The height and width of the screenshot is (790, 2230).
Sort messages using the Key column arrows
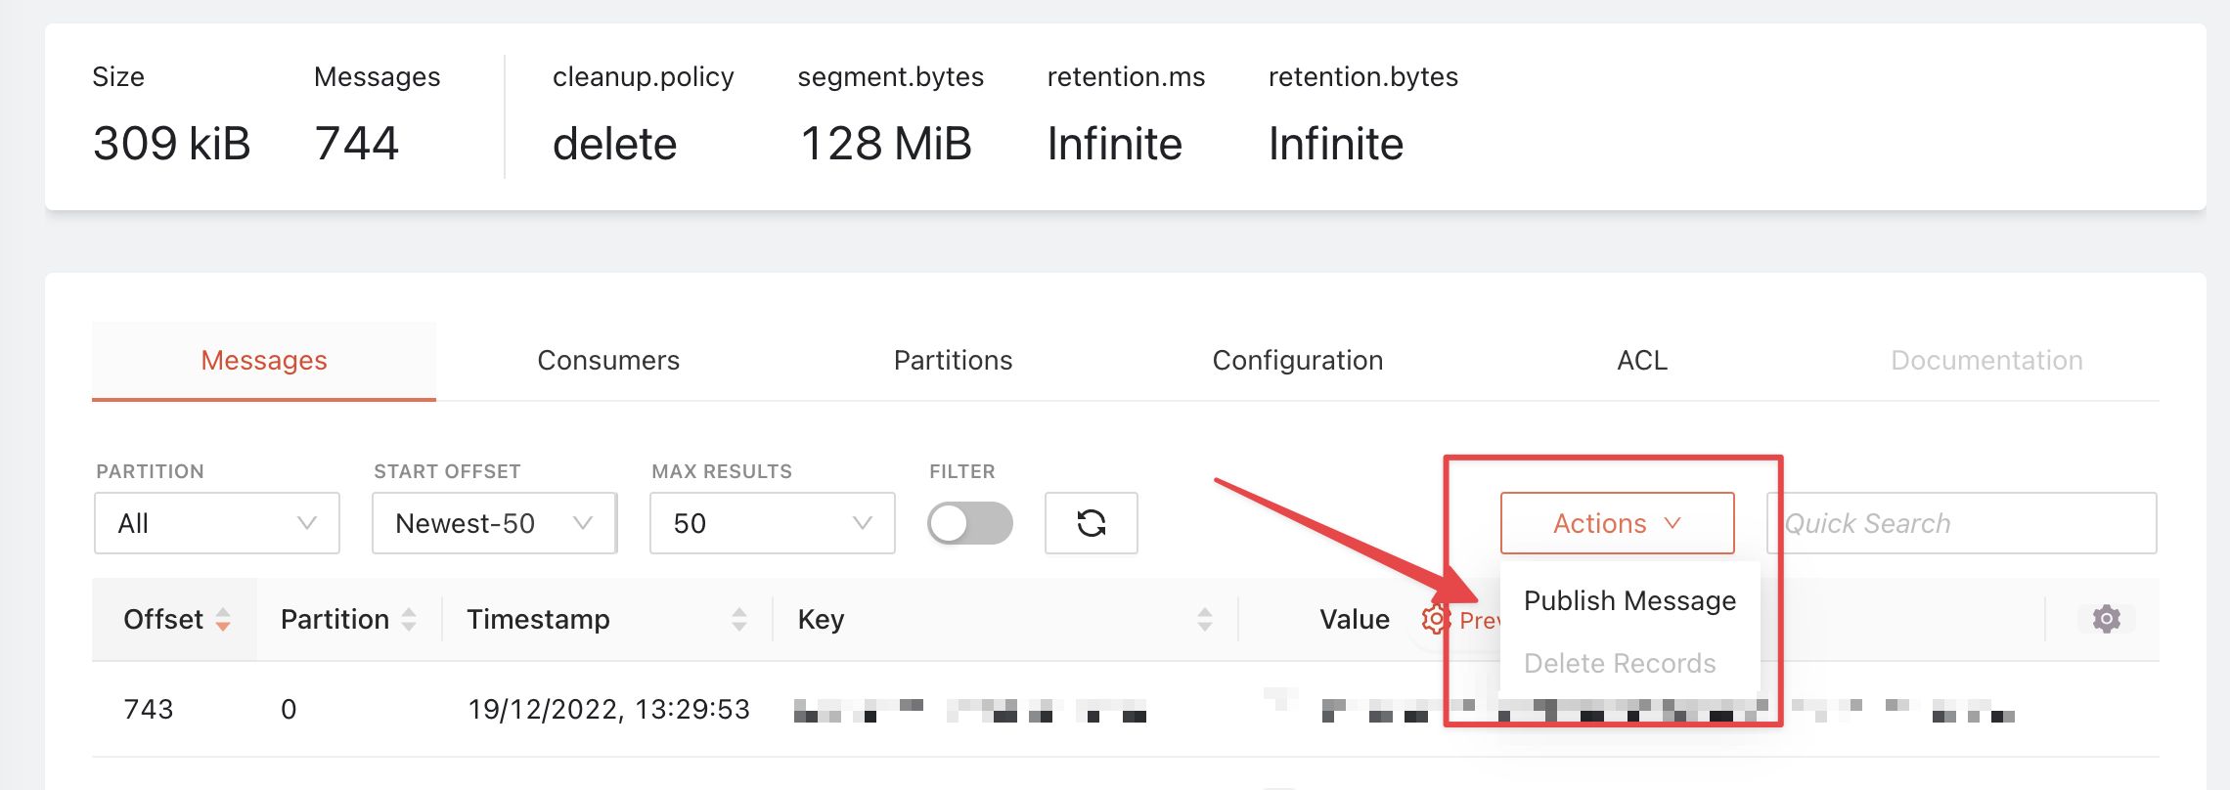(x=1205, y=619)
